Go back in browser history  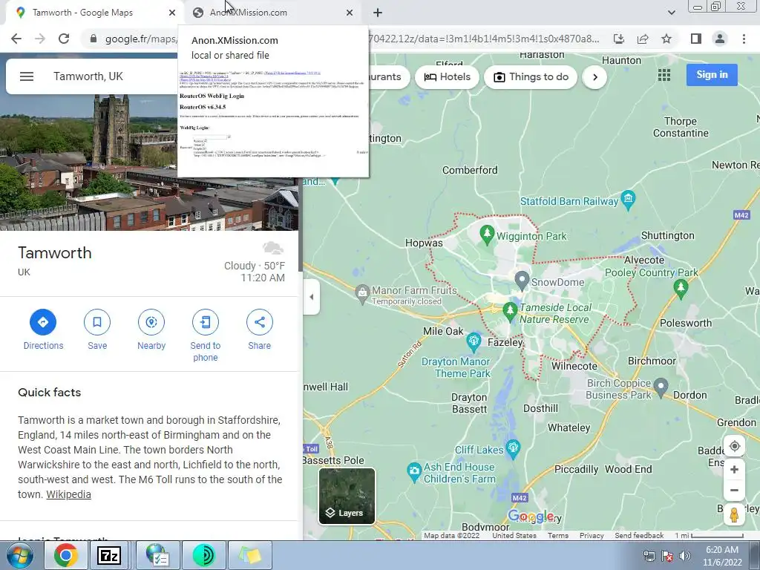point(16,39)
